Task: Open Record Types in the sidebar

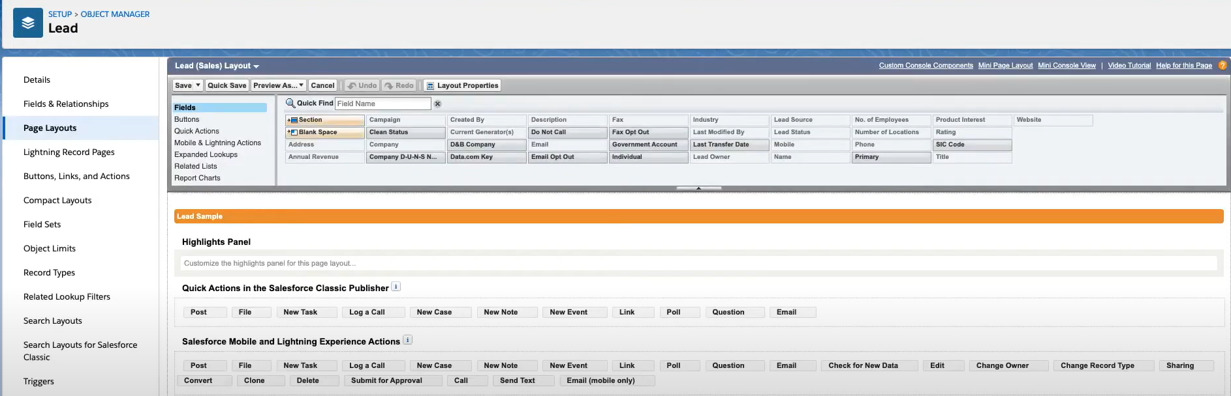Action: [x=49, y=272]
